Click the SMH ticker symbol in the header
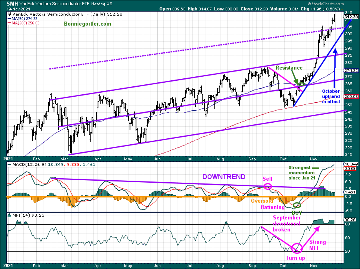The height and width of the screenshot is (269, 360). (12, 4)
